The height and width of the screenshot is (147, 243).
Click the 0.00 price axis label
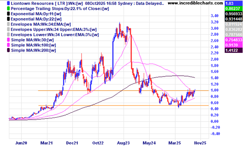pos(214,121)
